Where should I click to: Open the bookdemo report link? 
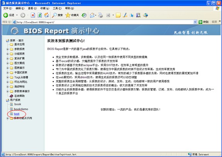pyautogui.click(x=21, y=109)
